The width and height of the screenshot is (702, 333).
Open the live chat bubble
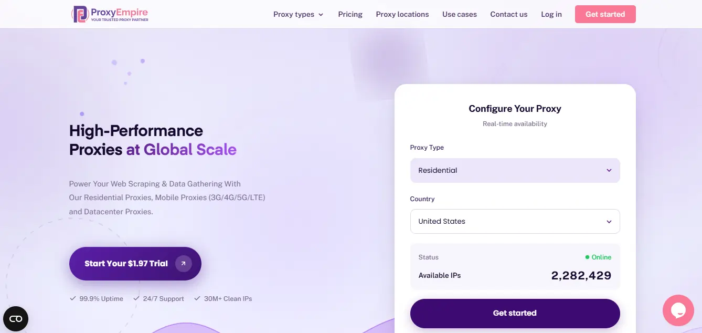pos(678,310)
